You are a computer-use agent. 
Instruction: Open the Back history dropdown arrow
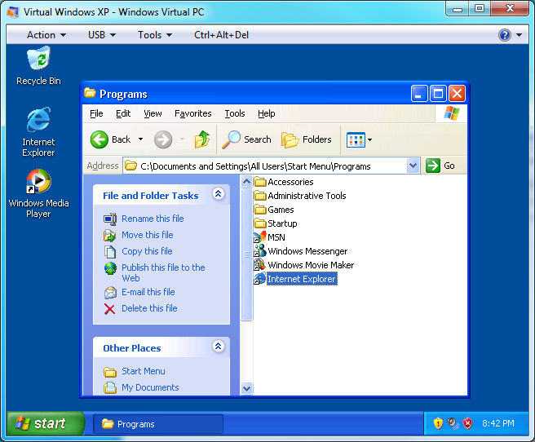point(140,139)
